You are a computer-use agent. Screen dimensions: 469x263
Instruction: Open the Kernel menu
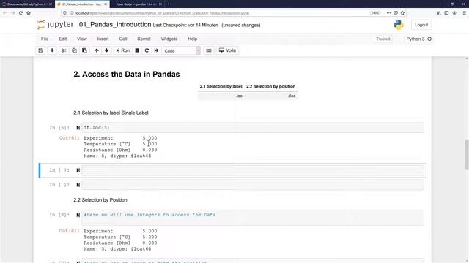(144, 39)
